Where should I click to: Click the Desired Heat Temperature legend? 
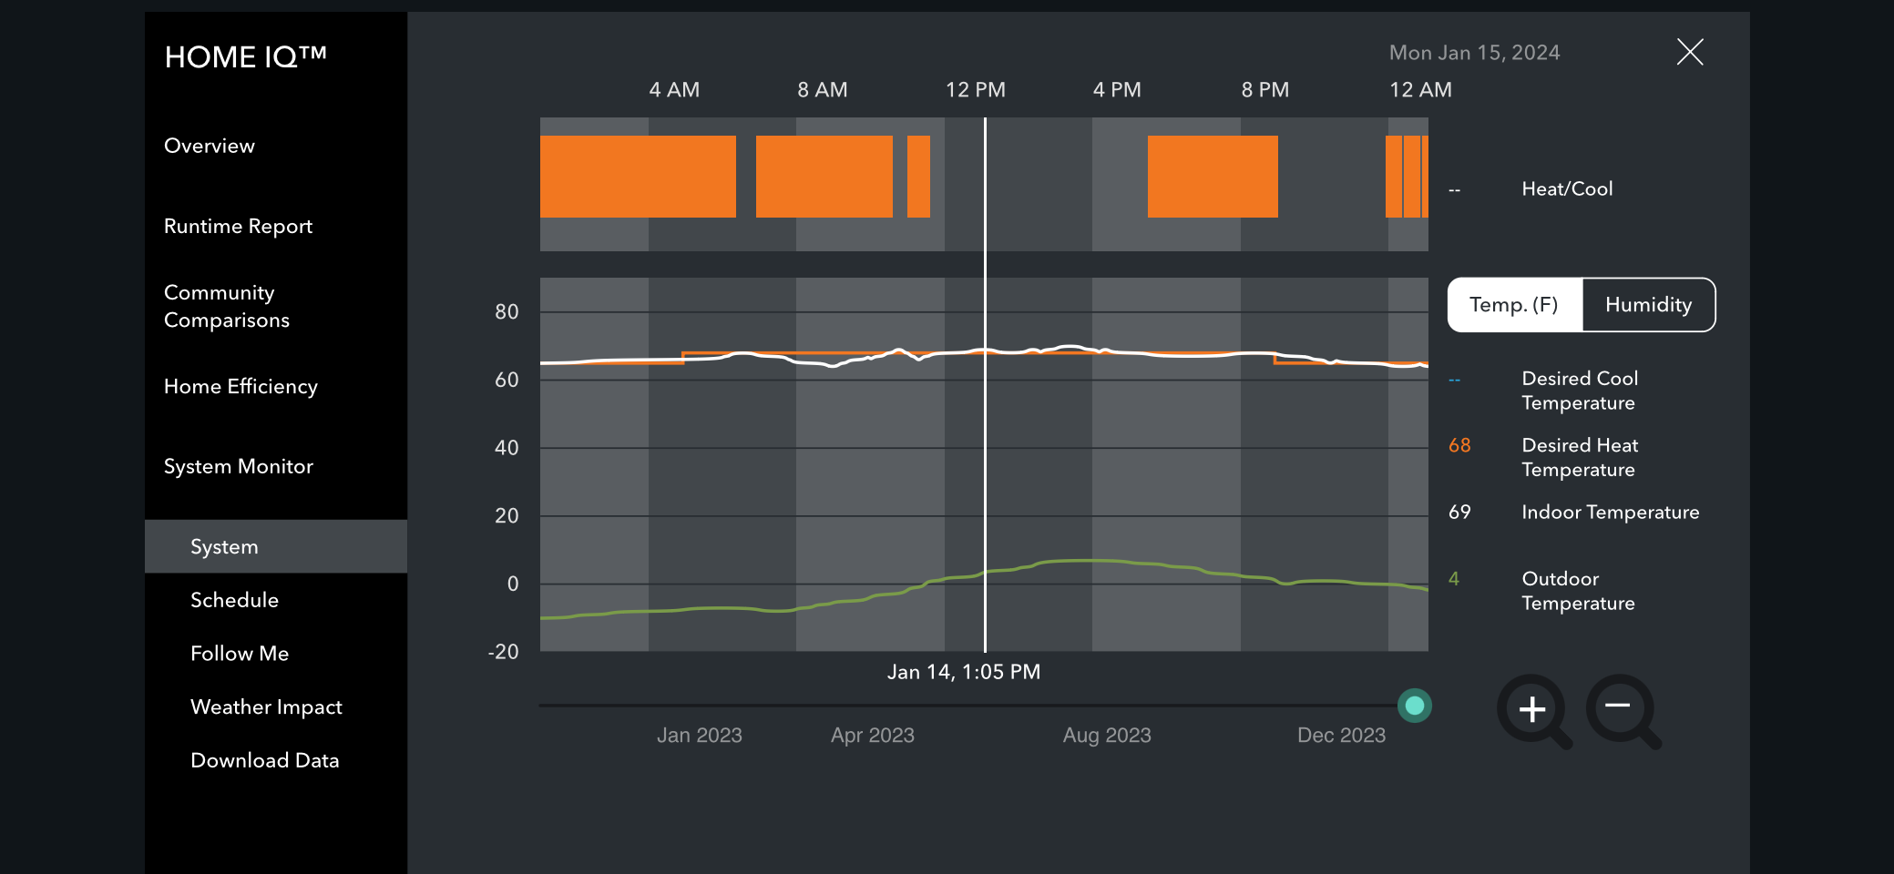[x=1579, y=457]
